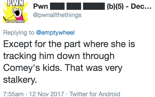Click the tweet line starting "Except for"
The height and width of the screenshot is (97, 155).
69,44
